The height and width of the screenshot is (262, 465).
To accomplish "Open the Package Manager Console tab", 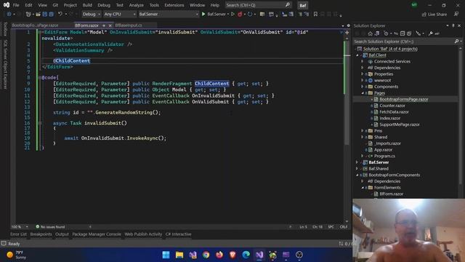I will tap(97, 234).
